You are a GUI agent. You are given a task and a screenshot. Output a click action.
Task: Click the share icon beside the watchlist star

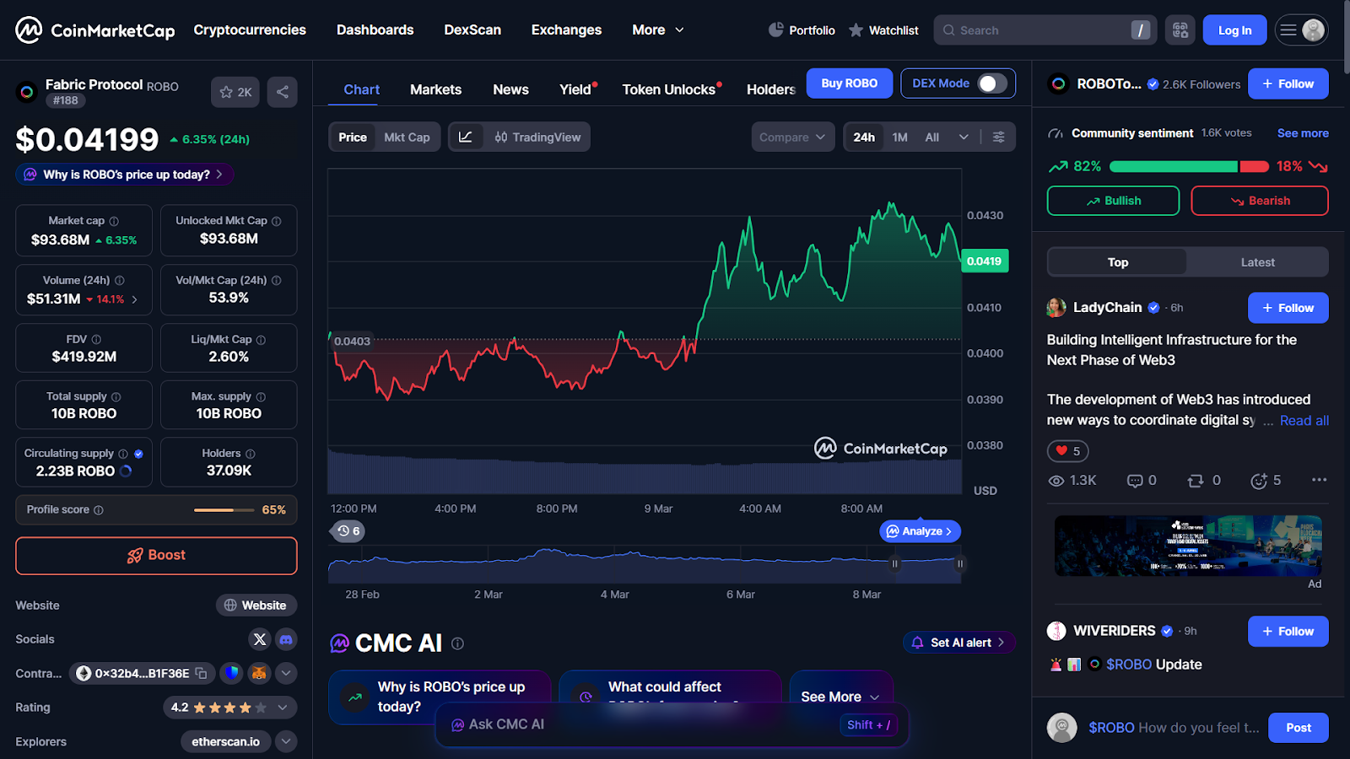pyautogui.click(x=282, y=92)
